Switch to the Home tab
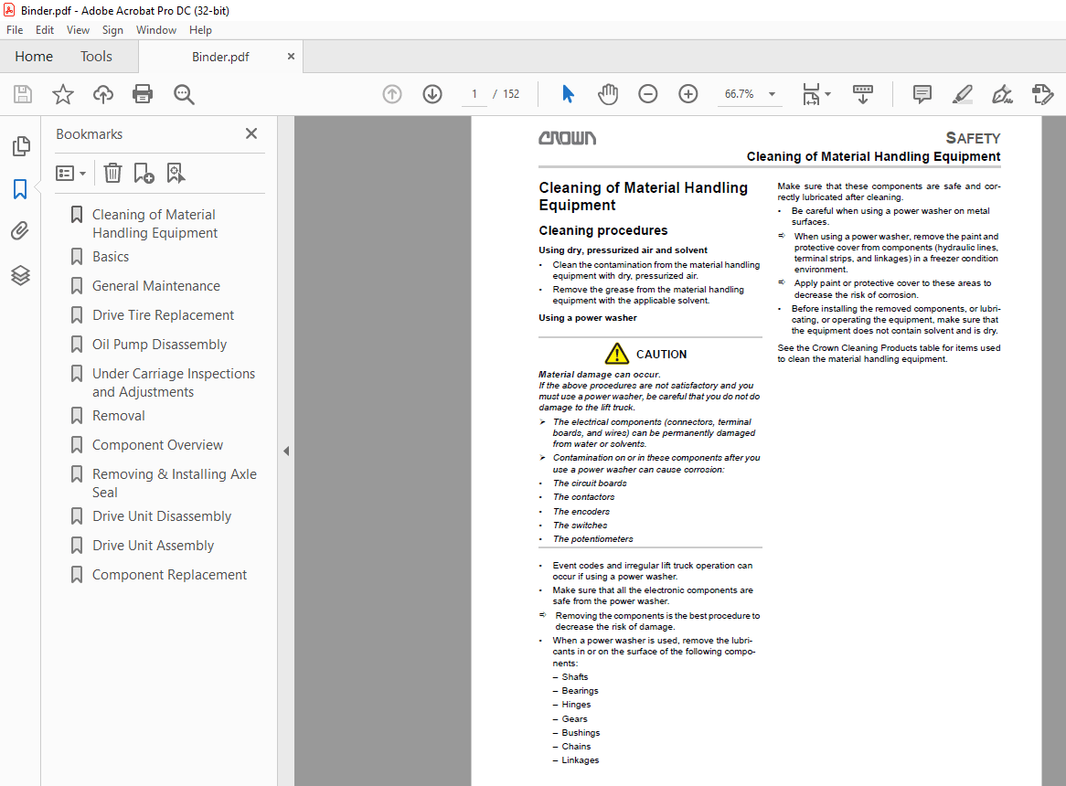The width and height of the screenshot is (1066, 786). click(34, 56)
